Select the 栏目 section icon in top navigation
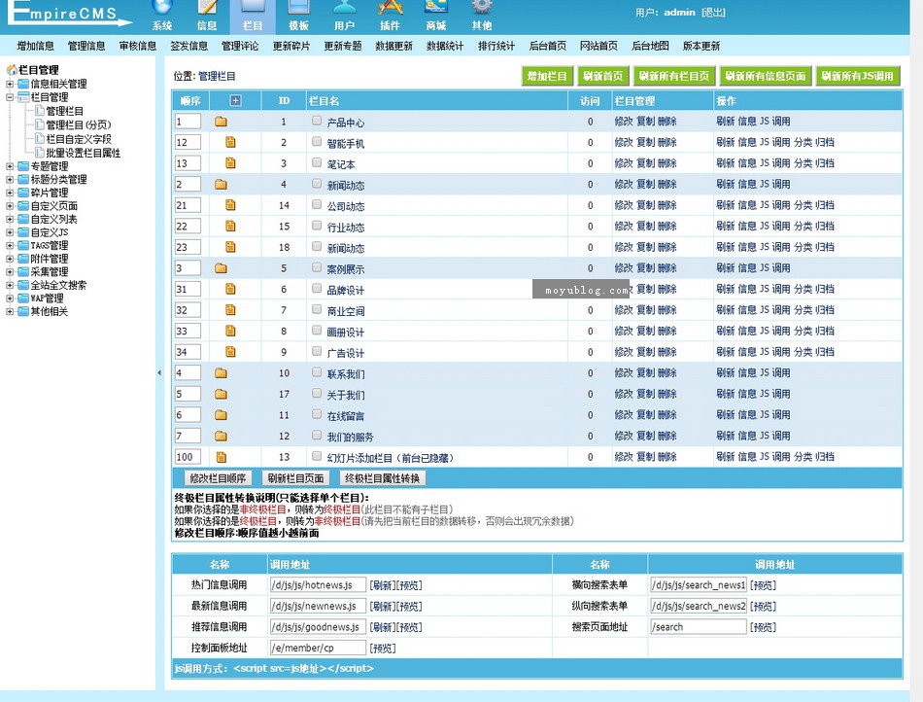 [x=253, y=7]
